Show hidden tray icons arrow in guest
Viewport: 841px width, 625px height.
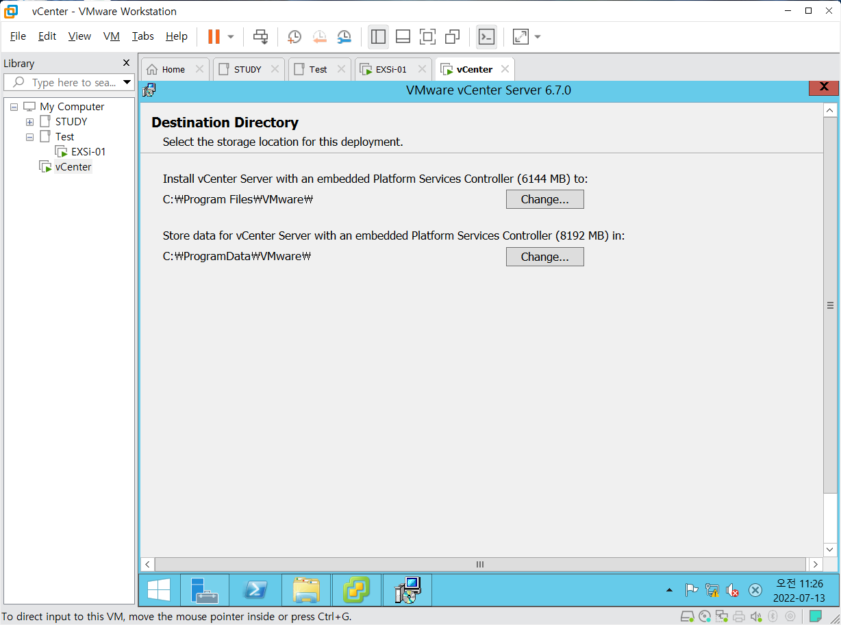click(x=669, y=590)
